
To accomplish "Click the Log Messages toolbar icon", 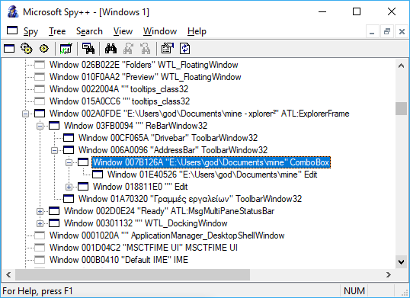I will [66, 49].
